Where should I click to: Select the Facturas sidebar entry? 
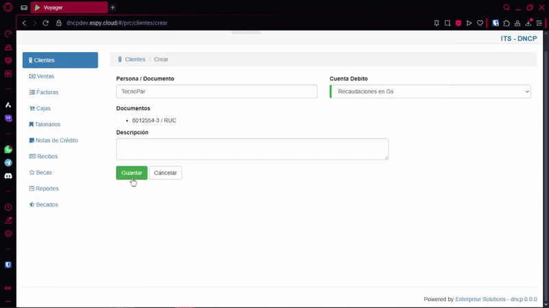[x=47, y=92]
